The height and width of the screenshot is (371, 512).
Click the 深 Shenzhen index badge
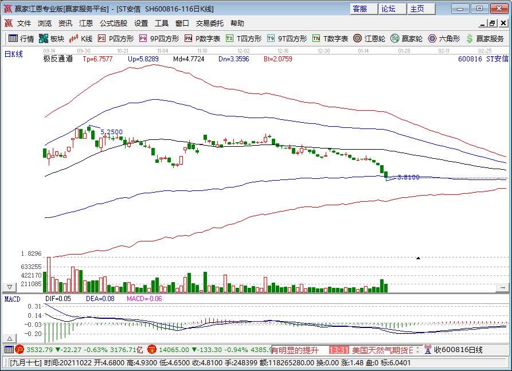click(x=152, y=350)
